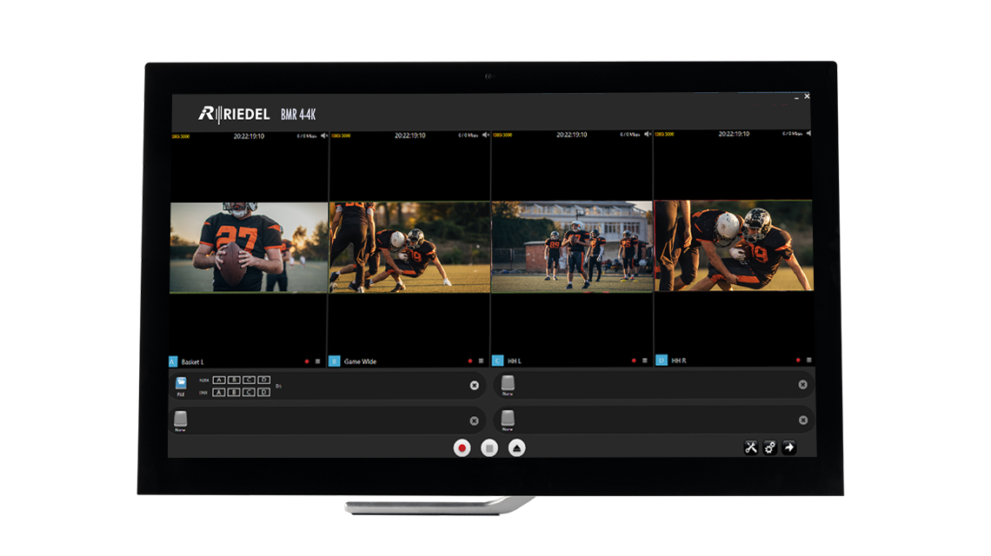Select the Game Wide video preview

[x=409, y=248]
